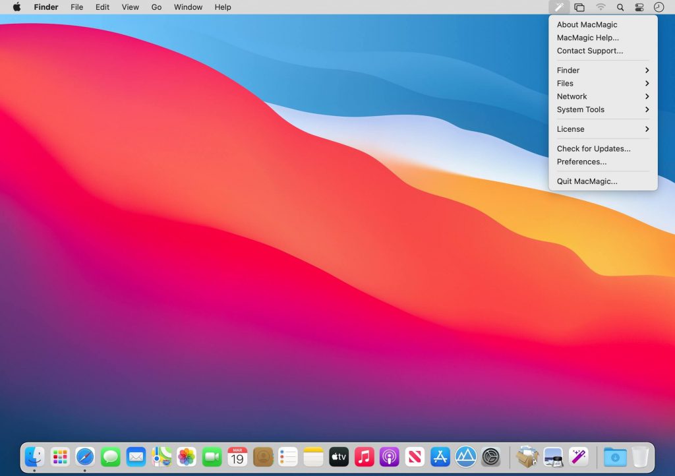Open Mail from the Dock
This screenshot has height=476, width=675.
click(x=136, y=456)
